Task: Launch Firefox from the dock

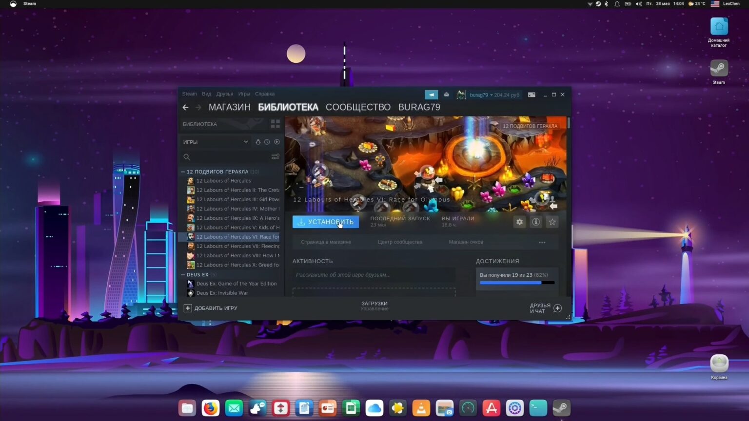Action: (x=211, y=408)
